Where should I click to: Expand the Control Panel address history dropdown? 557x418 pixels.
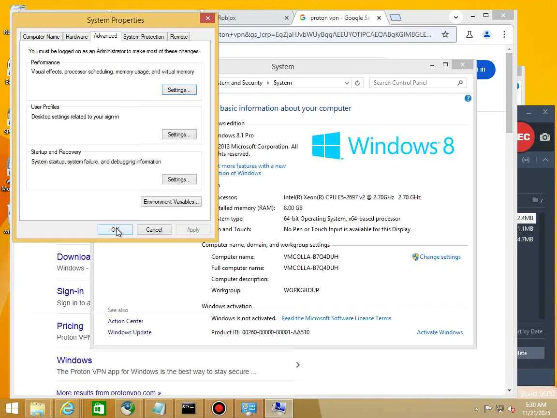click(347, 83)
